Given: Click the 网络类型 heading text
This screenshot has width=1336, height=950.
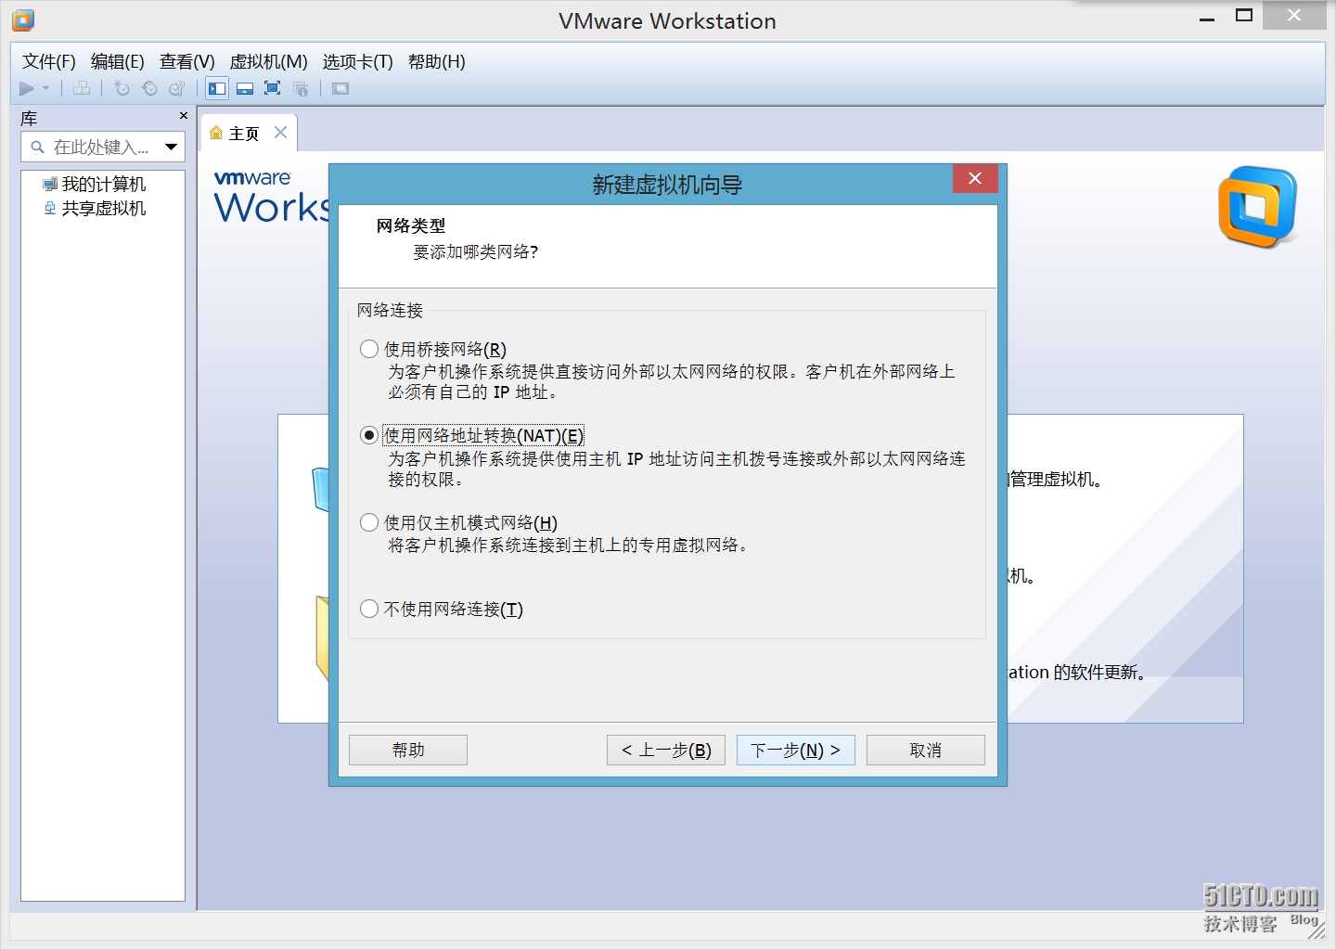Looking at the screenshot, I should pos(411,225).
